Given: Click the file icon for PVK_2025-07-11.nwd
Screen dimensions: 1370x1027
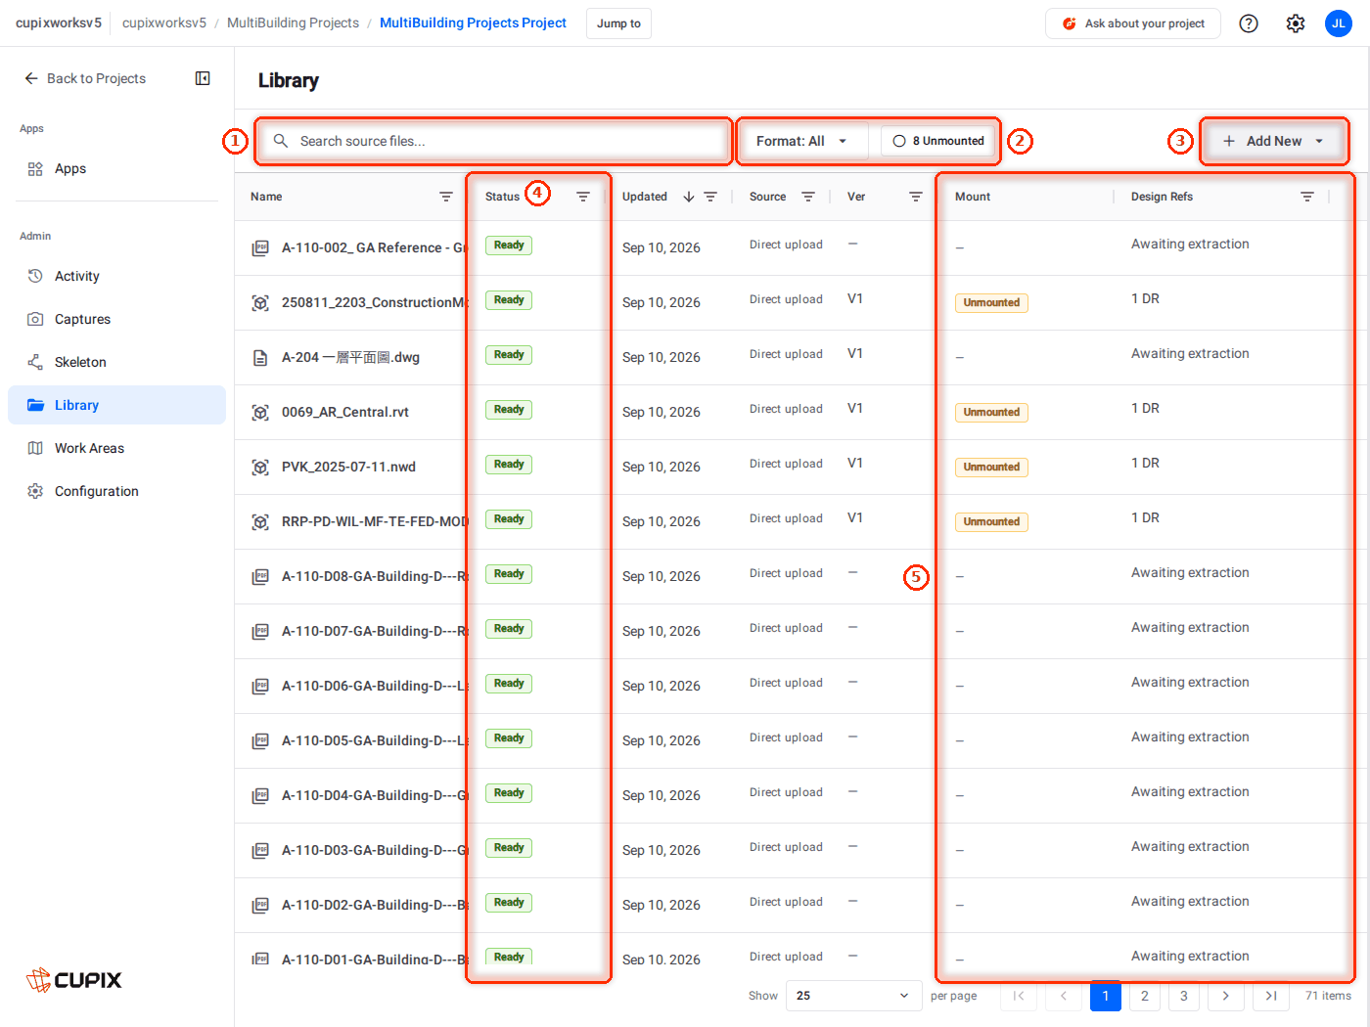Looking at the screenshot, I should [260, 468].
